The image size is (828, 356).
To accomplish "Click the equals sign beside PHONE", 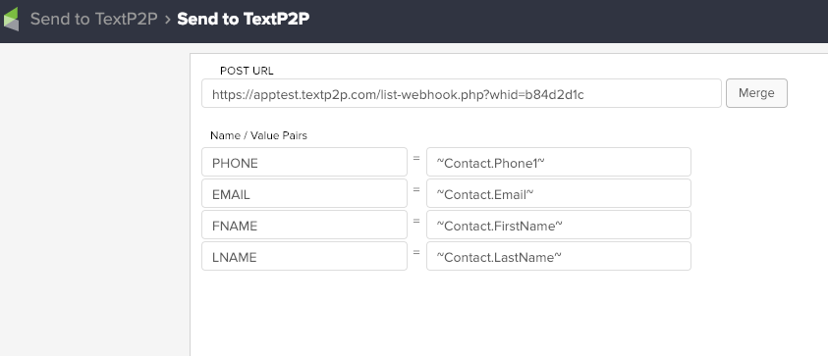I will [416, 158].
